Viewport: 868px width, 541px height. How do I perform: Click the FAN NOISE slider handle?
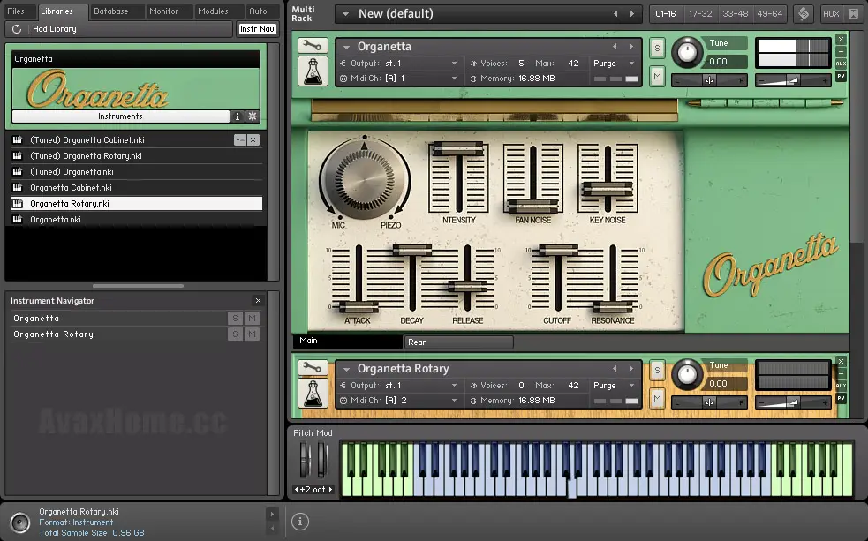(532, 206)
